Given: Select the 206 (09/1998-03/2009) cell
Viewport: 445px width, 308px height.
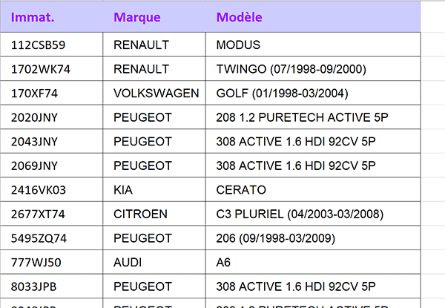Looking at the screenshot, I should 313,237.
